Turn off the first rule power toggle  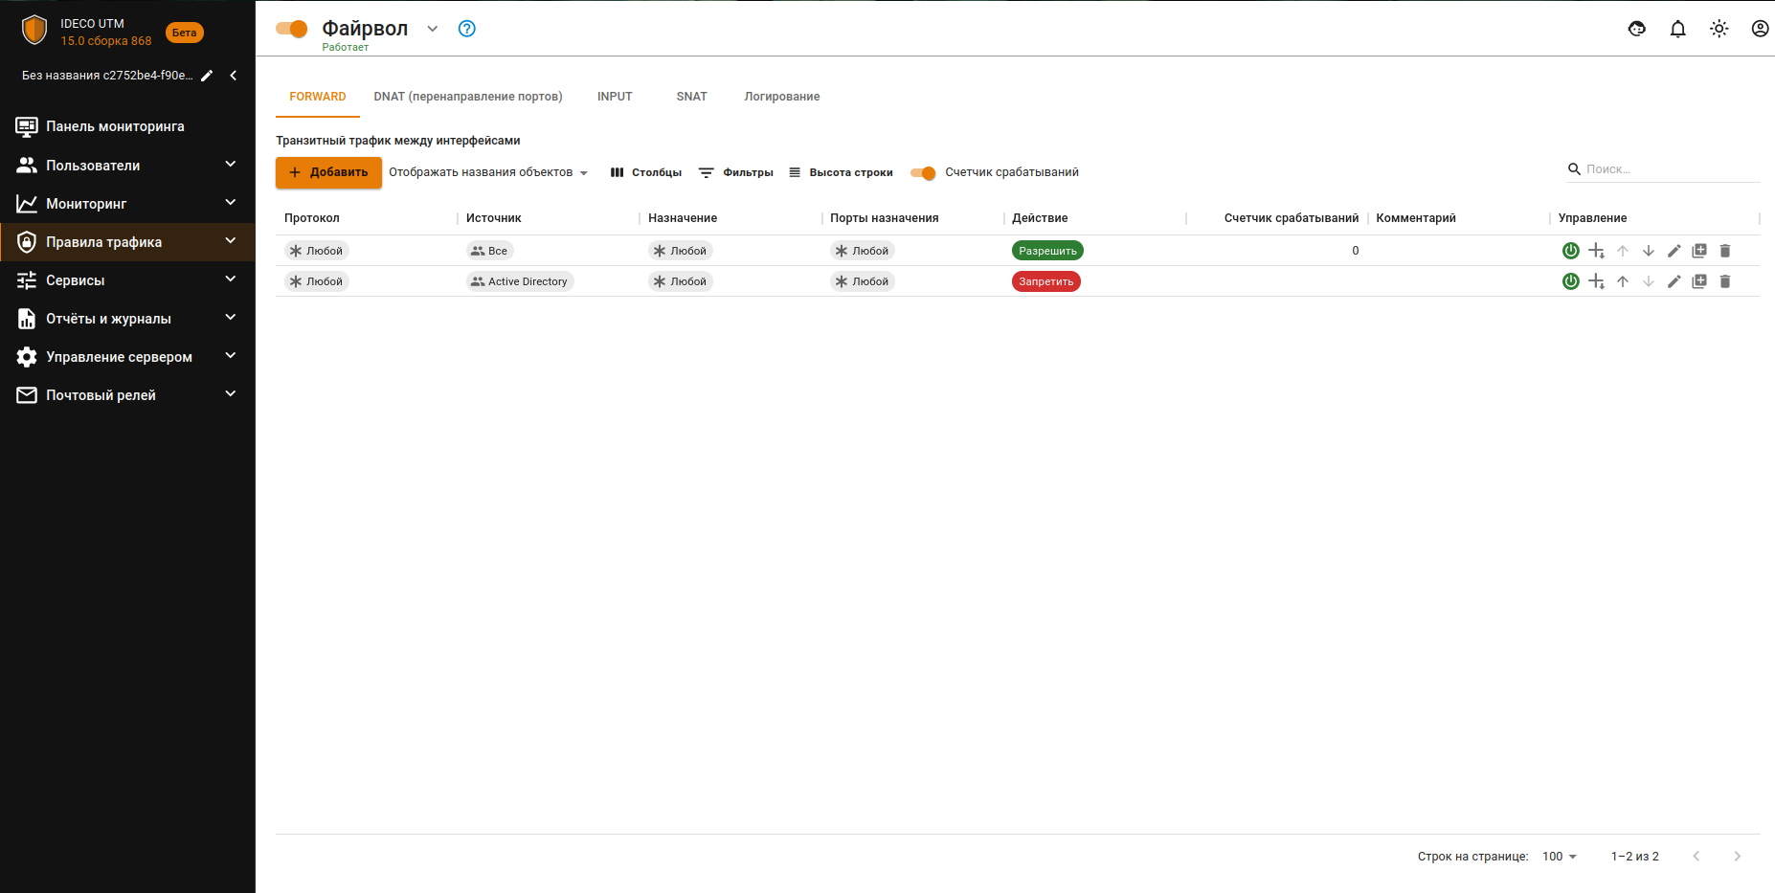(x=1570, y=251)
